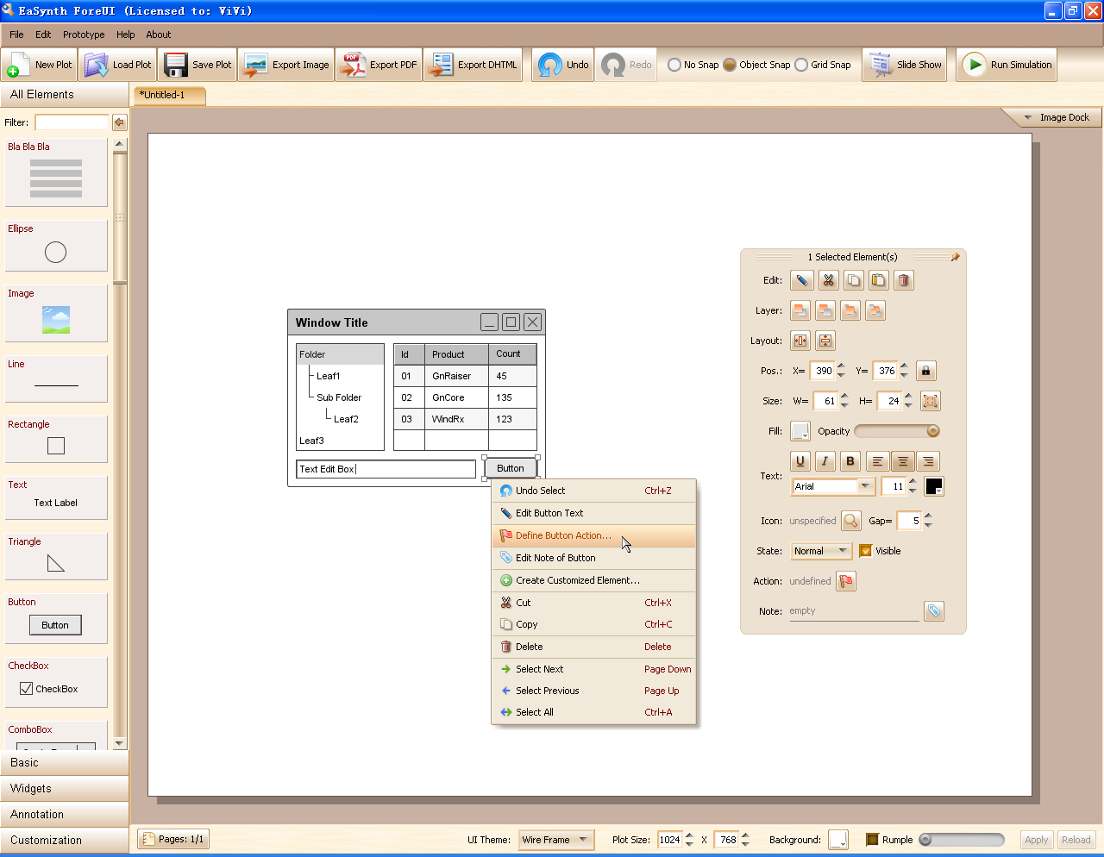The height and width of the screenshot is (857, 1104).
Task: Uncheck the Visible checkbox
Action: pyautogui.click(x=866, y=551)
